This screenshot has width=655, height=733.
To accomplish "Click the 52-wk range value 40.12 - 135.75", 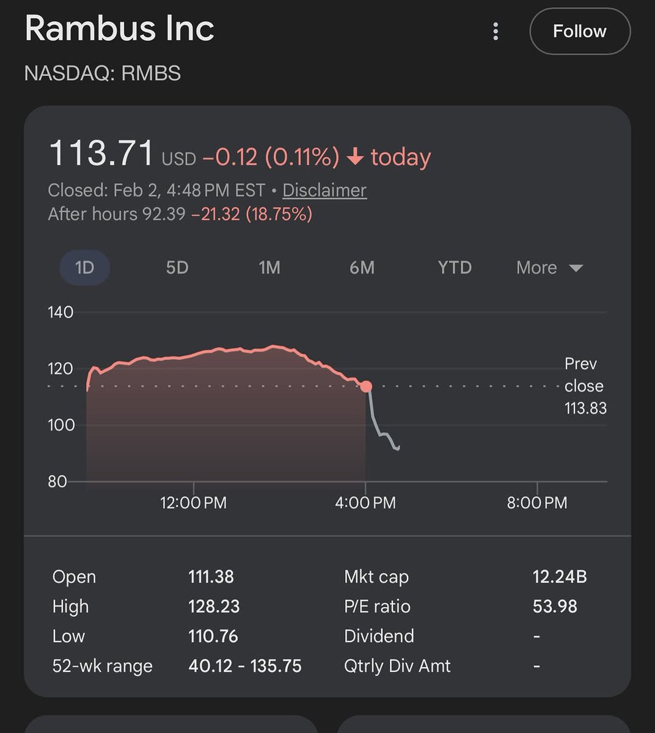I will [245, 666].
